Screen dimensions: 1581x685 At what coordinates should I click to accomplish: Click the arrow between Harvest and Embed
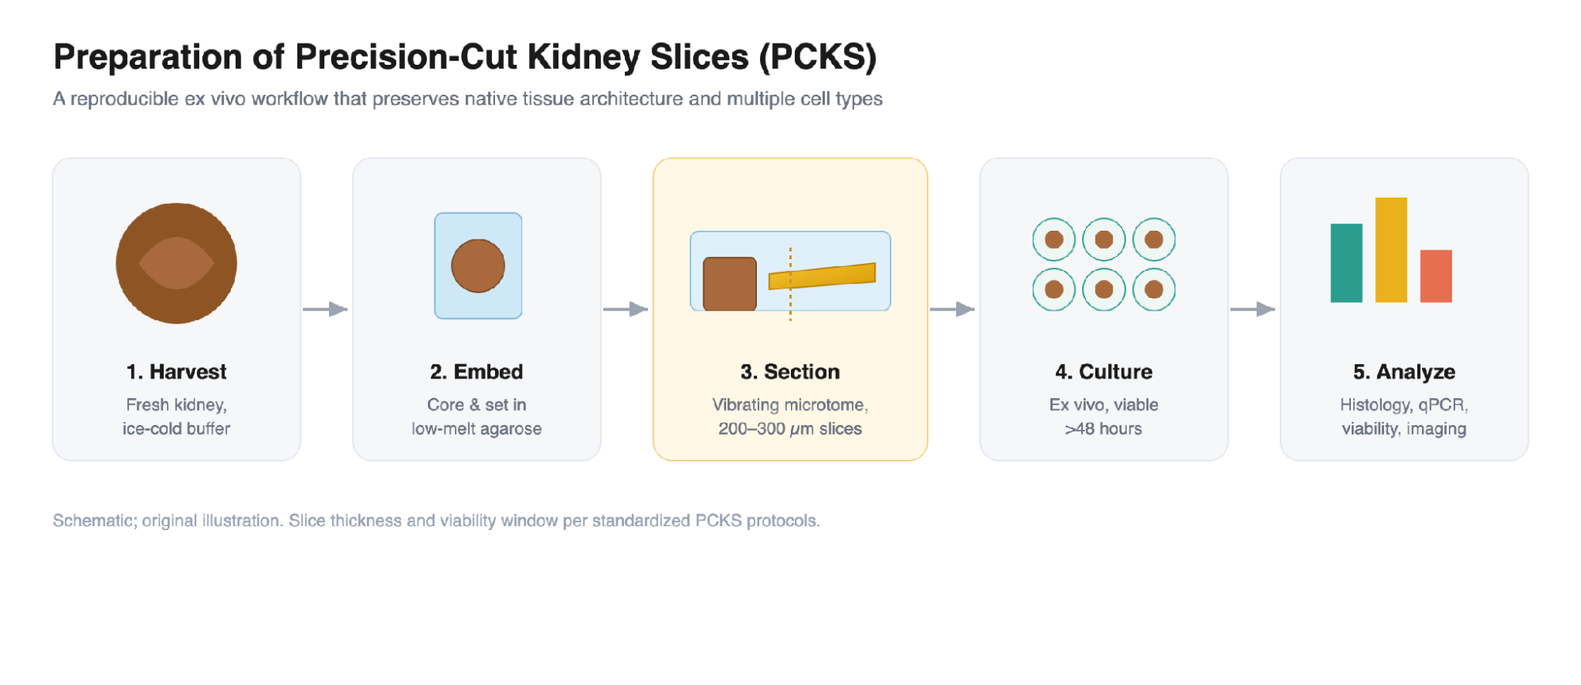click(325, 309)
